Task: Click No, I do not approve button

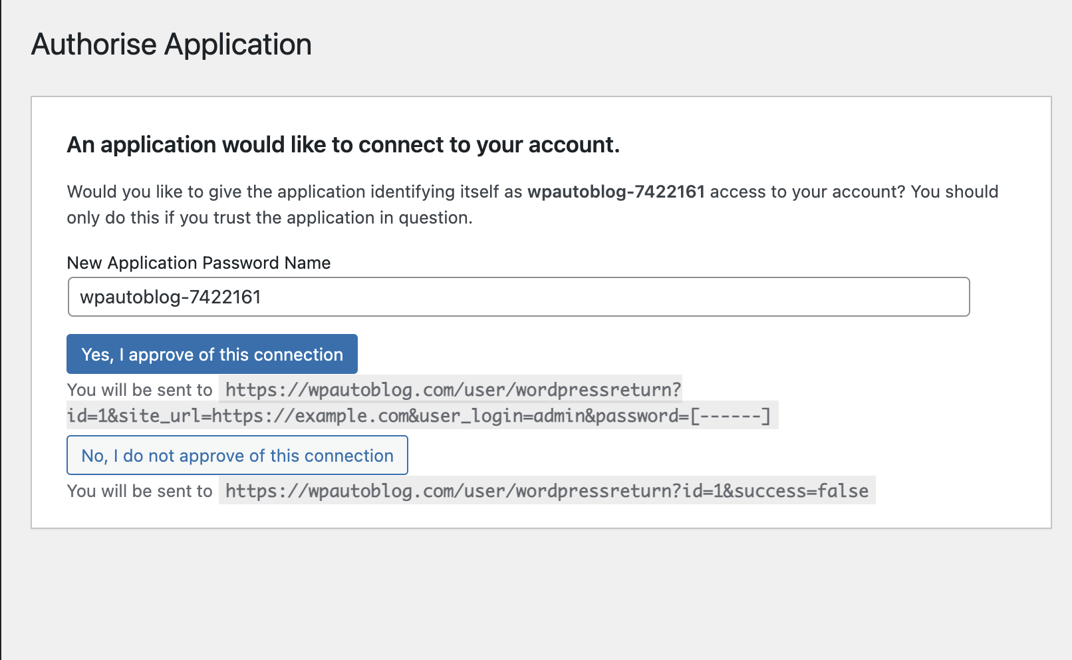Action: (x=237, y=455)
